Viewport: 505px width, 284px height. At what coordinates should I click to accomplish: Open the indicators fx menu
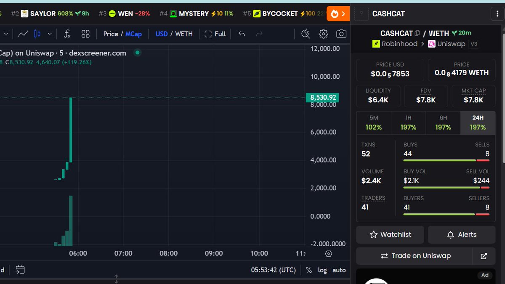pos(67,34)
